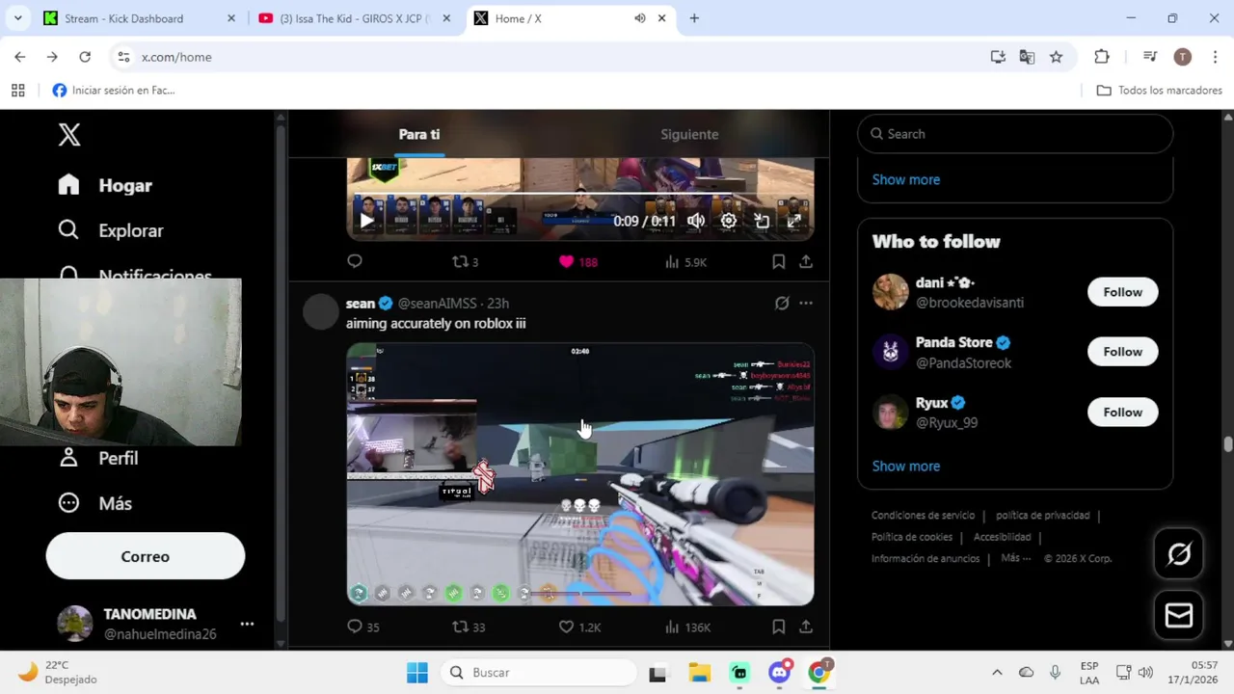This screenshot has width=1234, height=694.
Task: Open new Chrome tab
Action: coord(694,18)
